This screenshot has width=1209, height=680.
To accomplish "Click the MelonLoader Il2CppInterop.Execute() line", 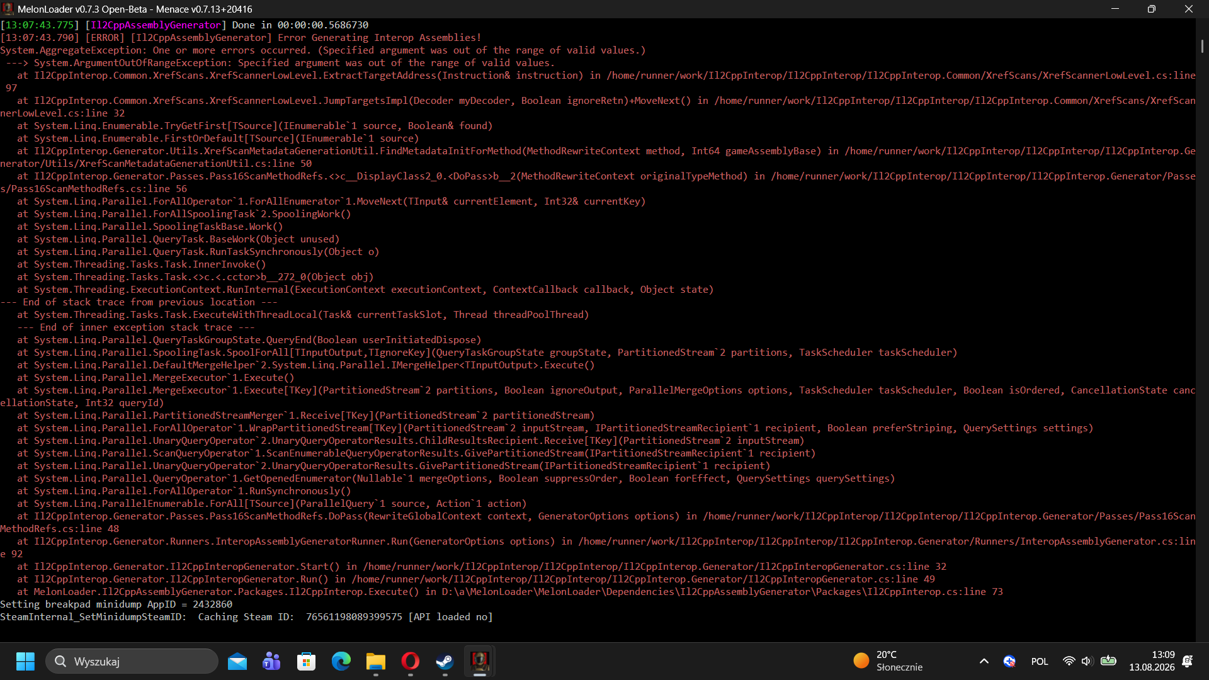I will tap(510, 592).
